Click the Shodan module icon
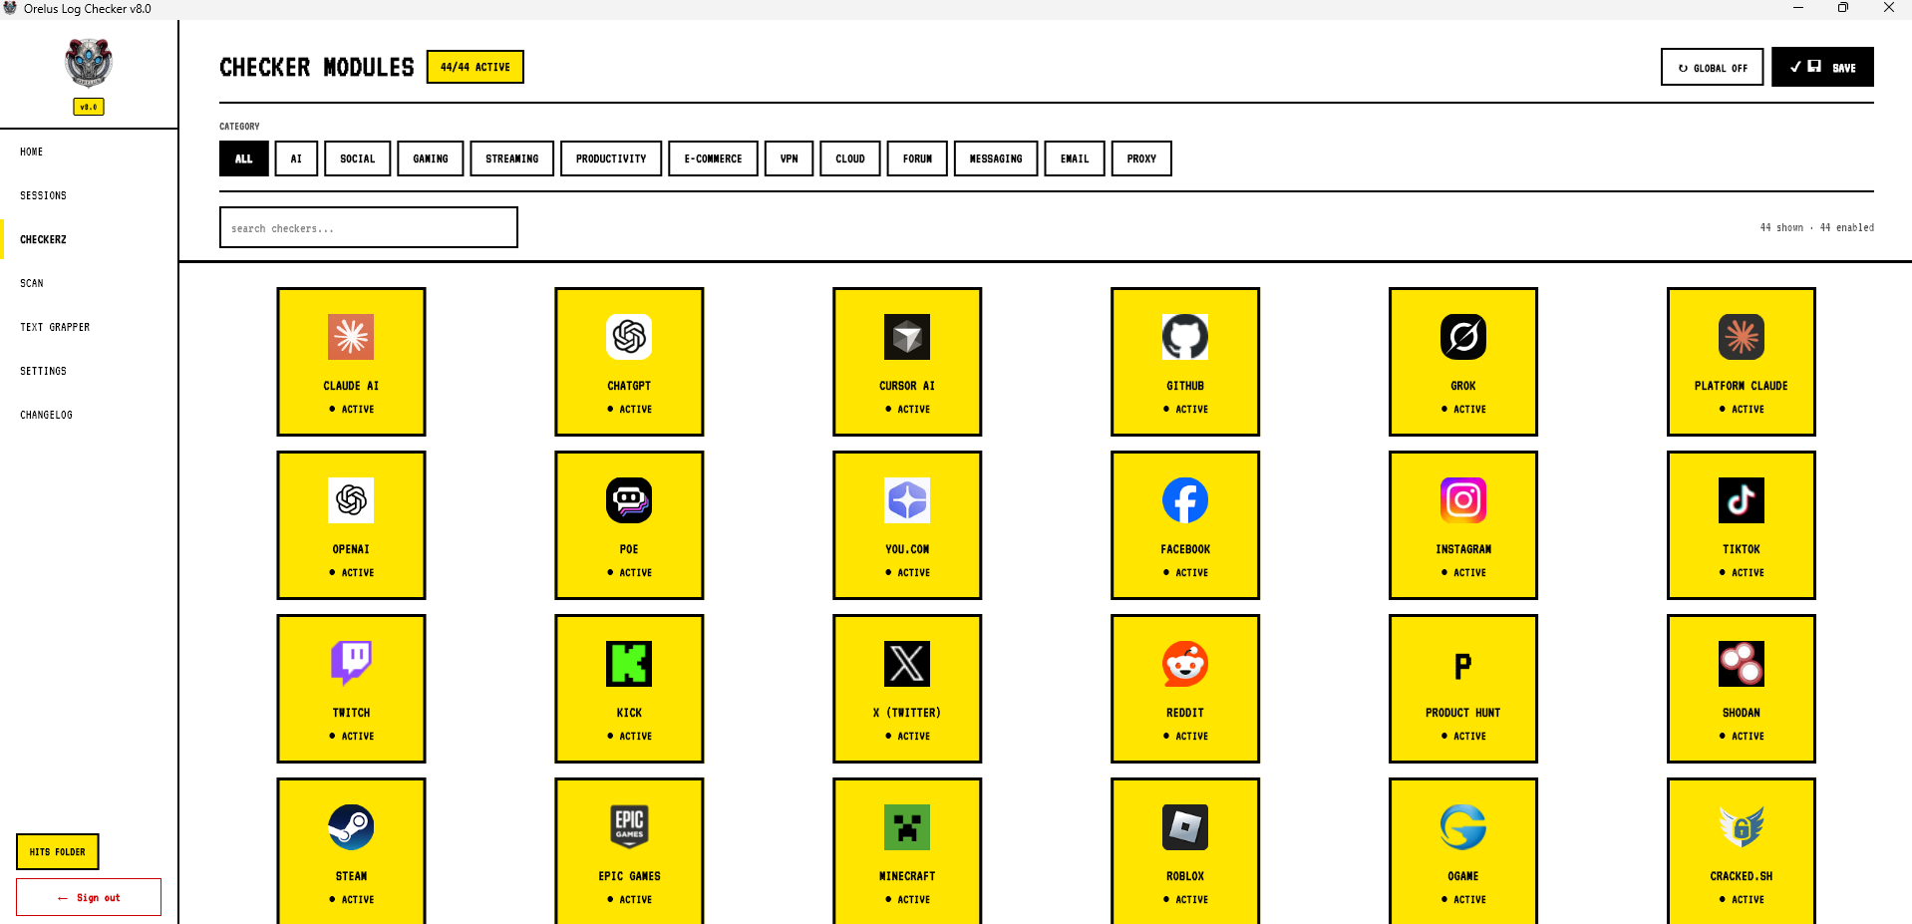1912x924 pixels. (1742, 664)
